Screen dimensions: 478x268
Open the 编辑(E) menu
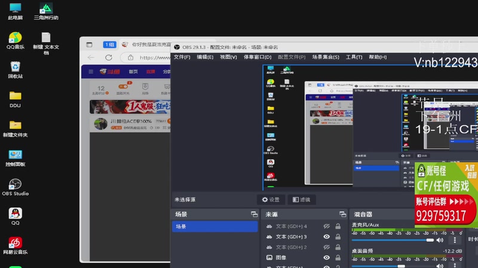click(205, 57)
